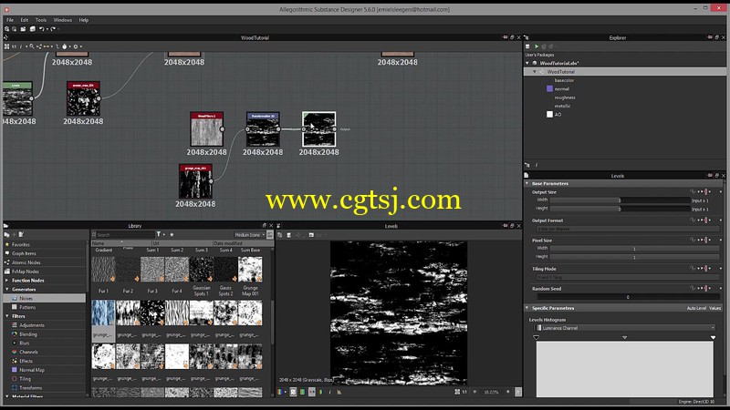Image resolution: width=730 pixels, height=410 pixels.
Task: Select Atomic Nodes in Library tree
Action: coord(26,262)
